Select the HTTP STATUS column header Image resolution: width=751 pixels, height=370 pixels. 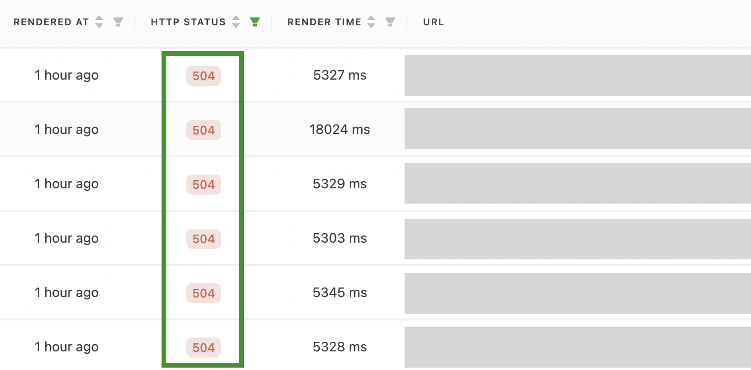pos(188,21)
